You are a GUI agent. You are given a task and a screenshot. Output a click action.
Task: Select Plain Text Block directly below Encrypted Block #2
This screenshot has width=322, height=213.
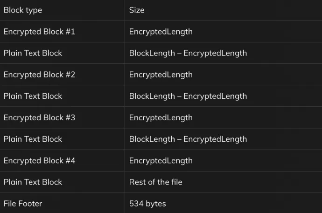pyautogui.click(x=33, y=96)
